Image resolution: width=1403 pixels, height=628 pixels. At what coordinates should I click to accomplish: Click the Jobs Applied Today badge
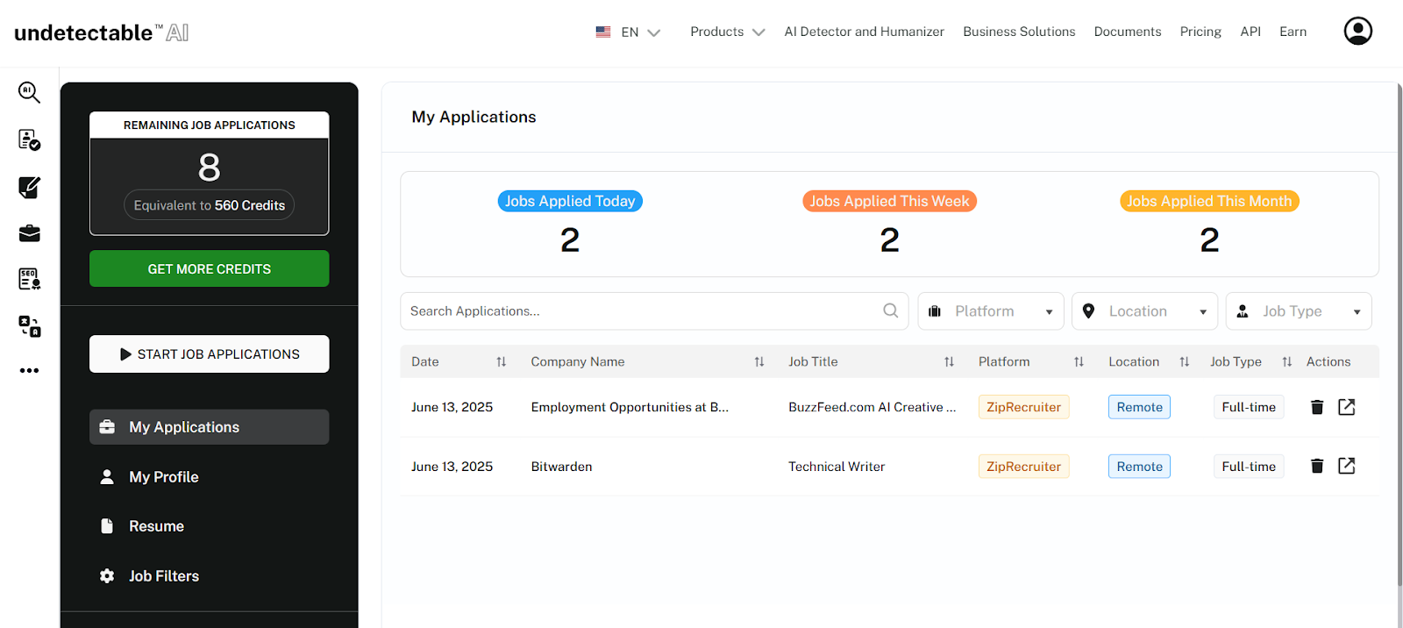point(570,201)
